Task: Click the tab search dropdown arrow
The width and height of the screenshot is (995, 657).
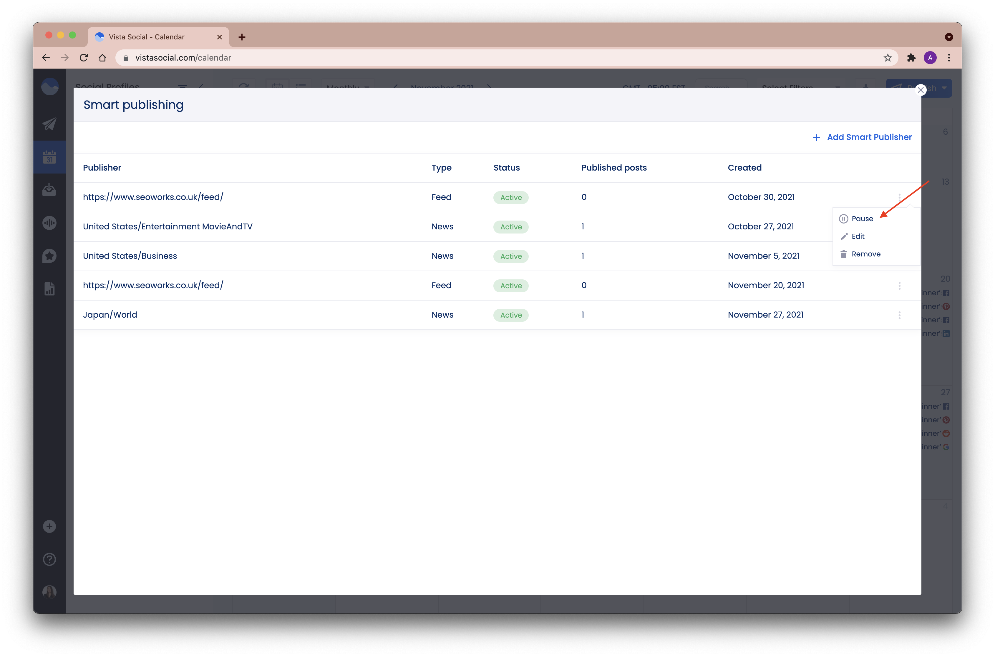Action: pos(948,37)
